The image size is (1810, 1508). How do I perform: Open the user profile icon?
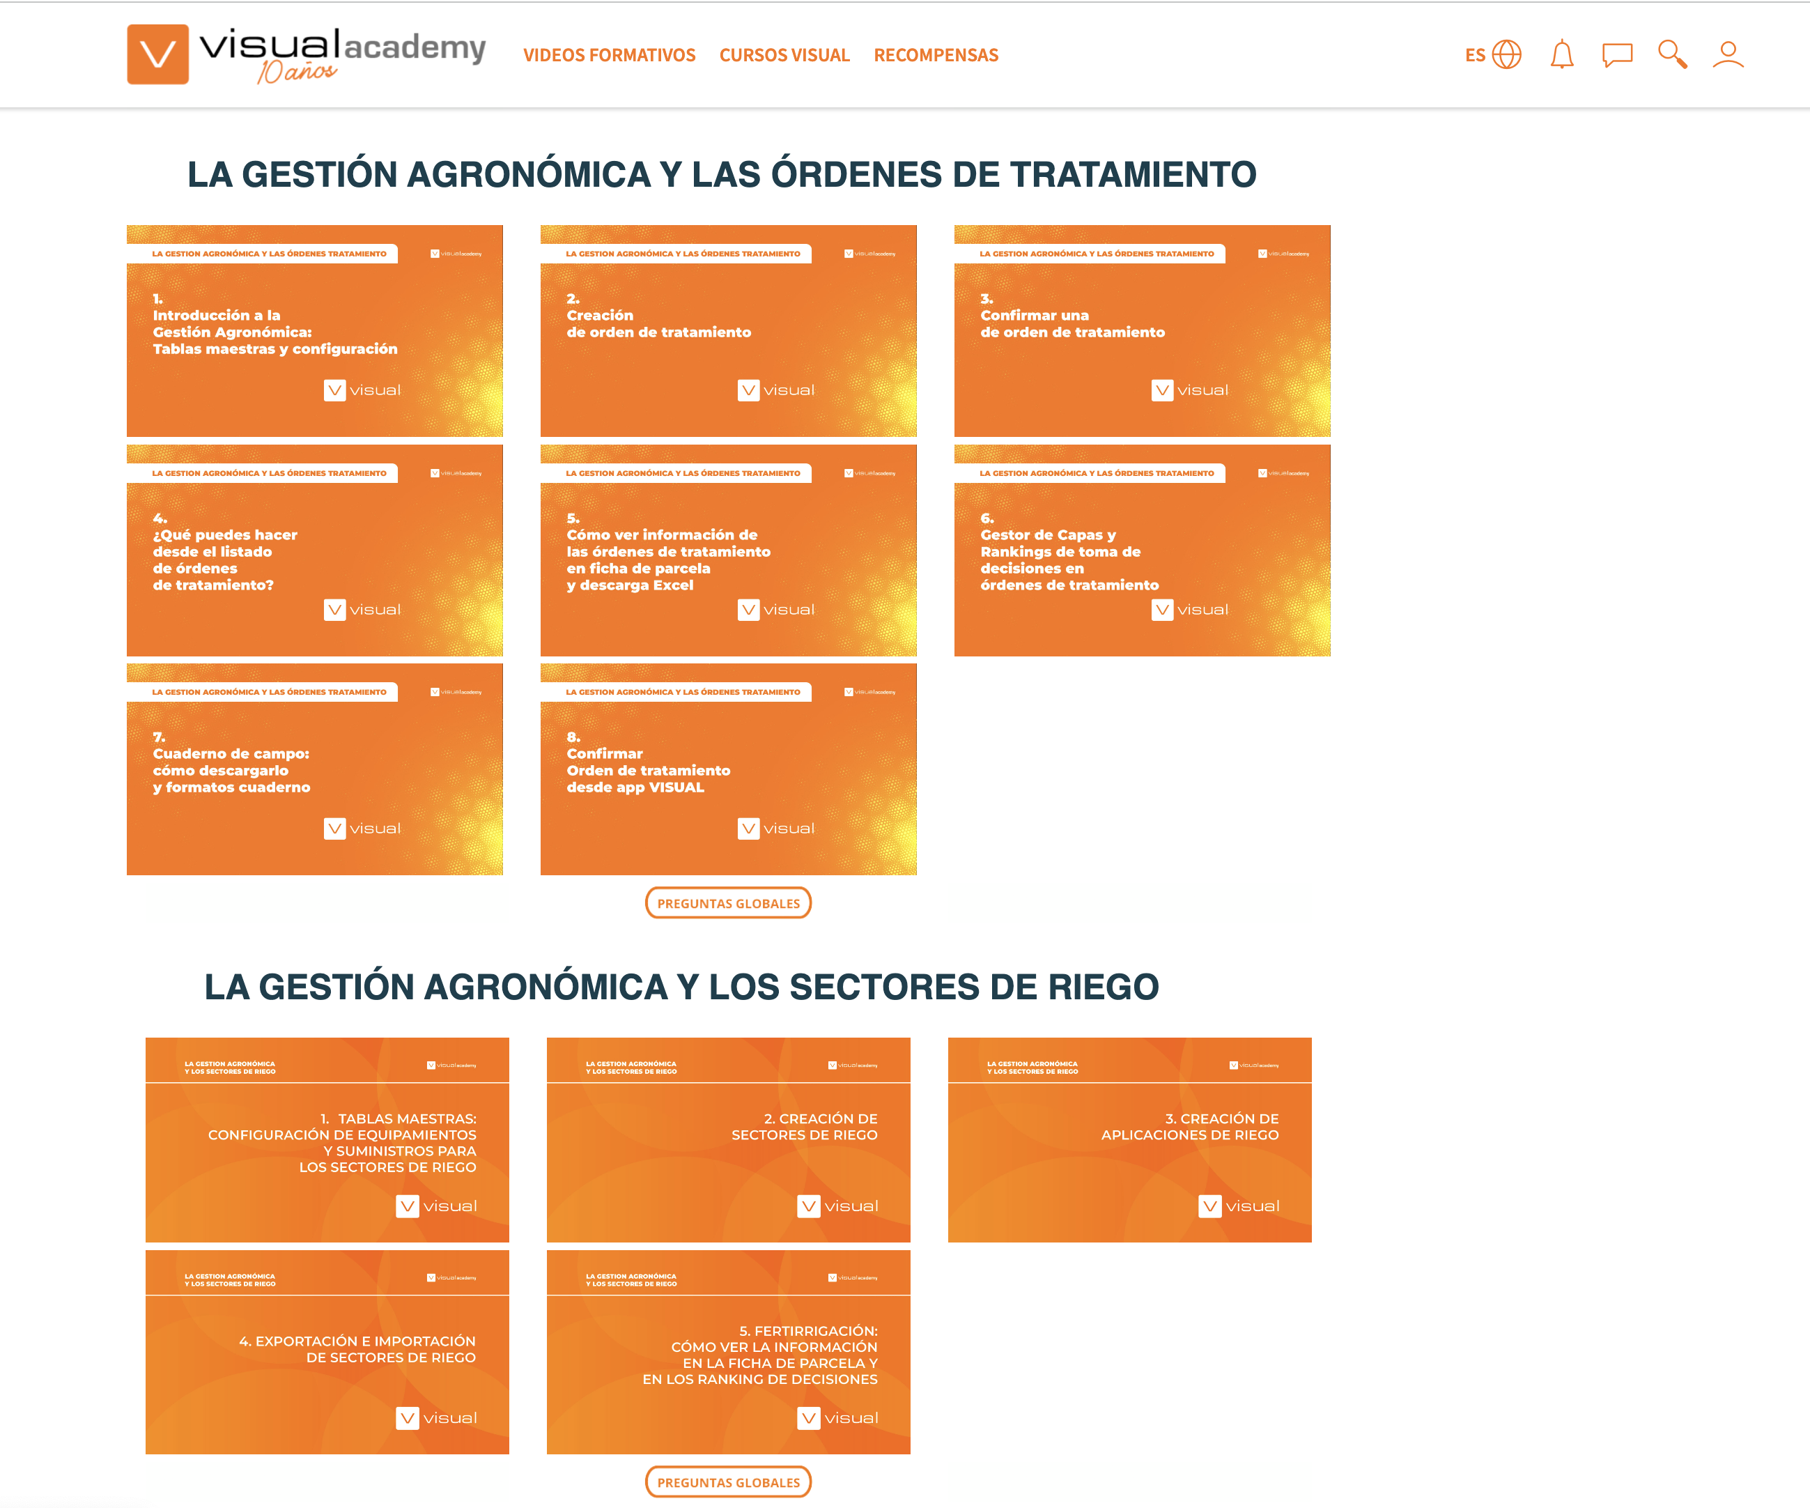[x=1728, y=54]
